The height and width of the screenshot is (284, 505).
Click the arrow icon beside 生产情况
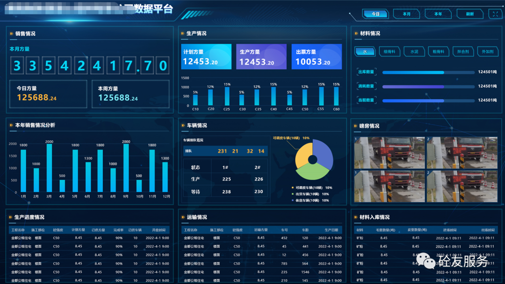[182, 34]
